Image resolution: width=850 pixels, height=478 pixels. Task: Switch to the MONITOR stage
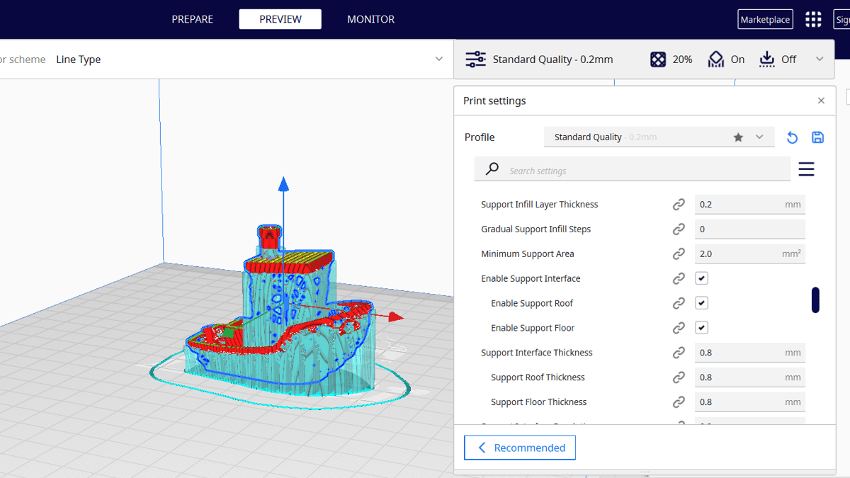pos(370,19)
